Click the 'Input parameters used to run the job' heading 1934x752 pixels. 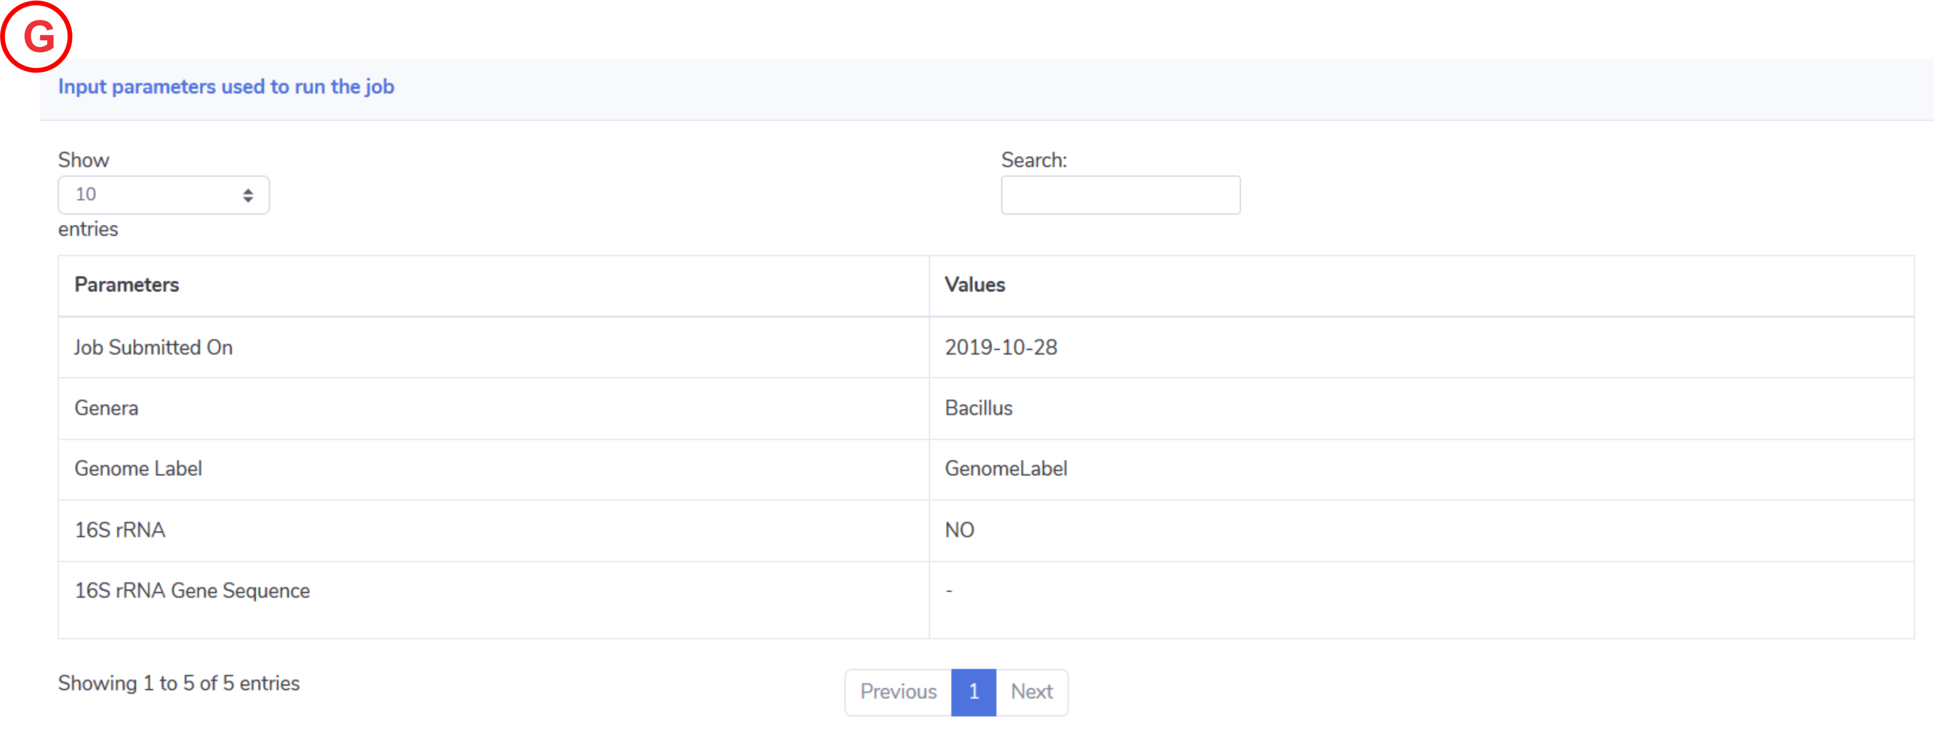click(226, 87)
